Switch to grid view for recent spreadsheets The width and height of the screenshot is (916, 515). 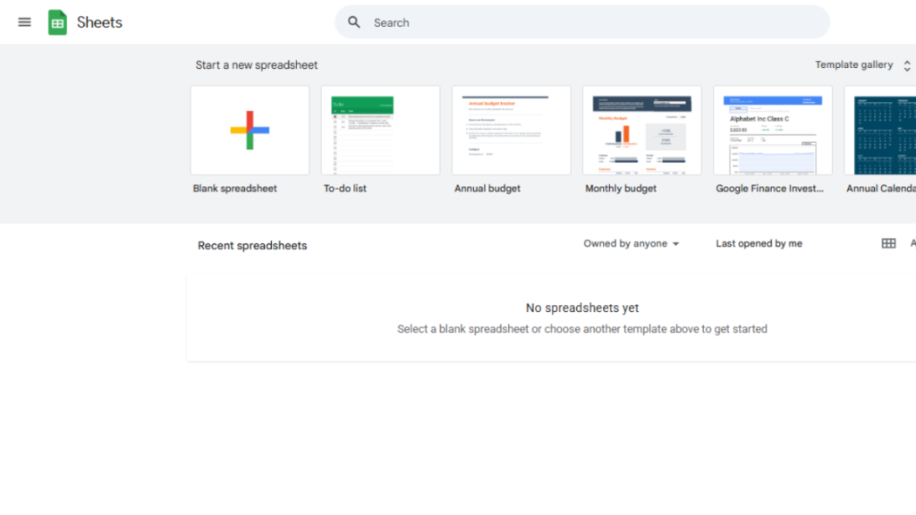[888, 243]
